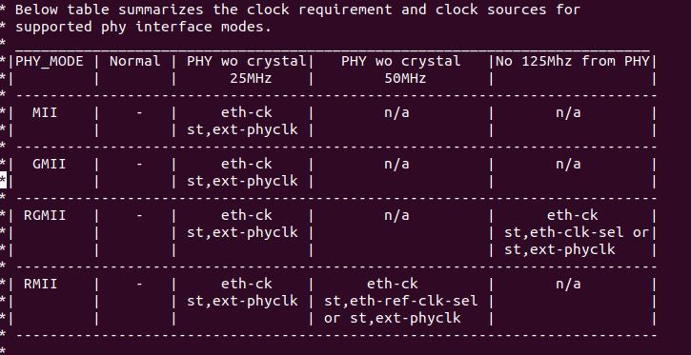The width and height of the screenshot is (691, 355).
Task: Click eth-ck in the MII row
Action: click(246, 112)
